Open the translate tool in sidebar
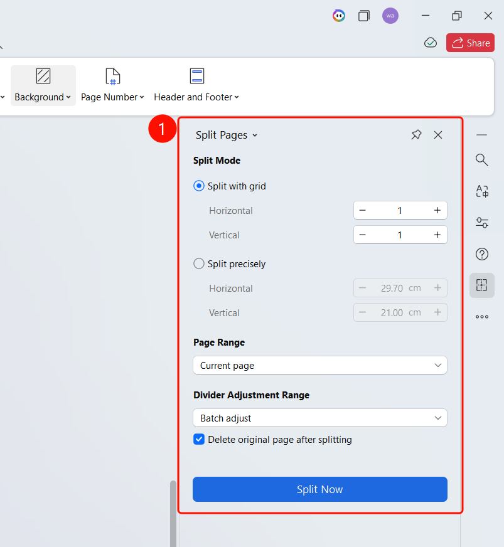 [x=482, y=191]
